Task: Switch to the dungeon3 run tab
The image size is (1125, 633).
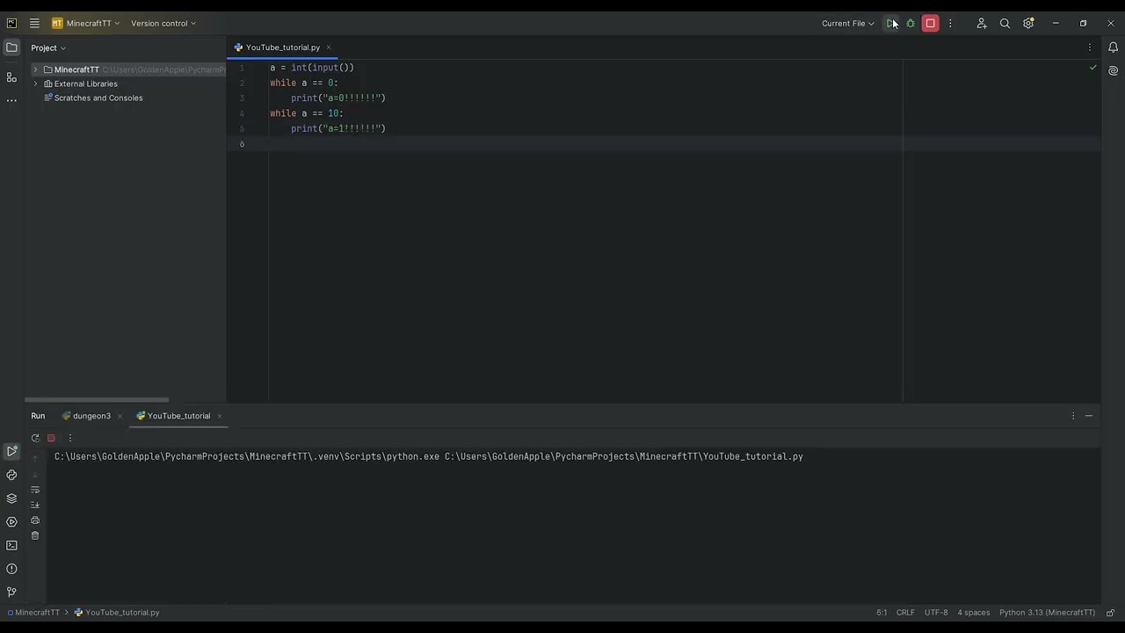Action: pos(91,416)
